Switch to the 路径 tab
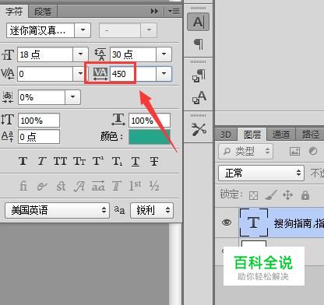 [310, 135]
